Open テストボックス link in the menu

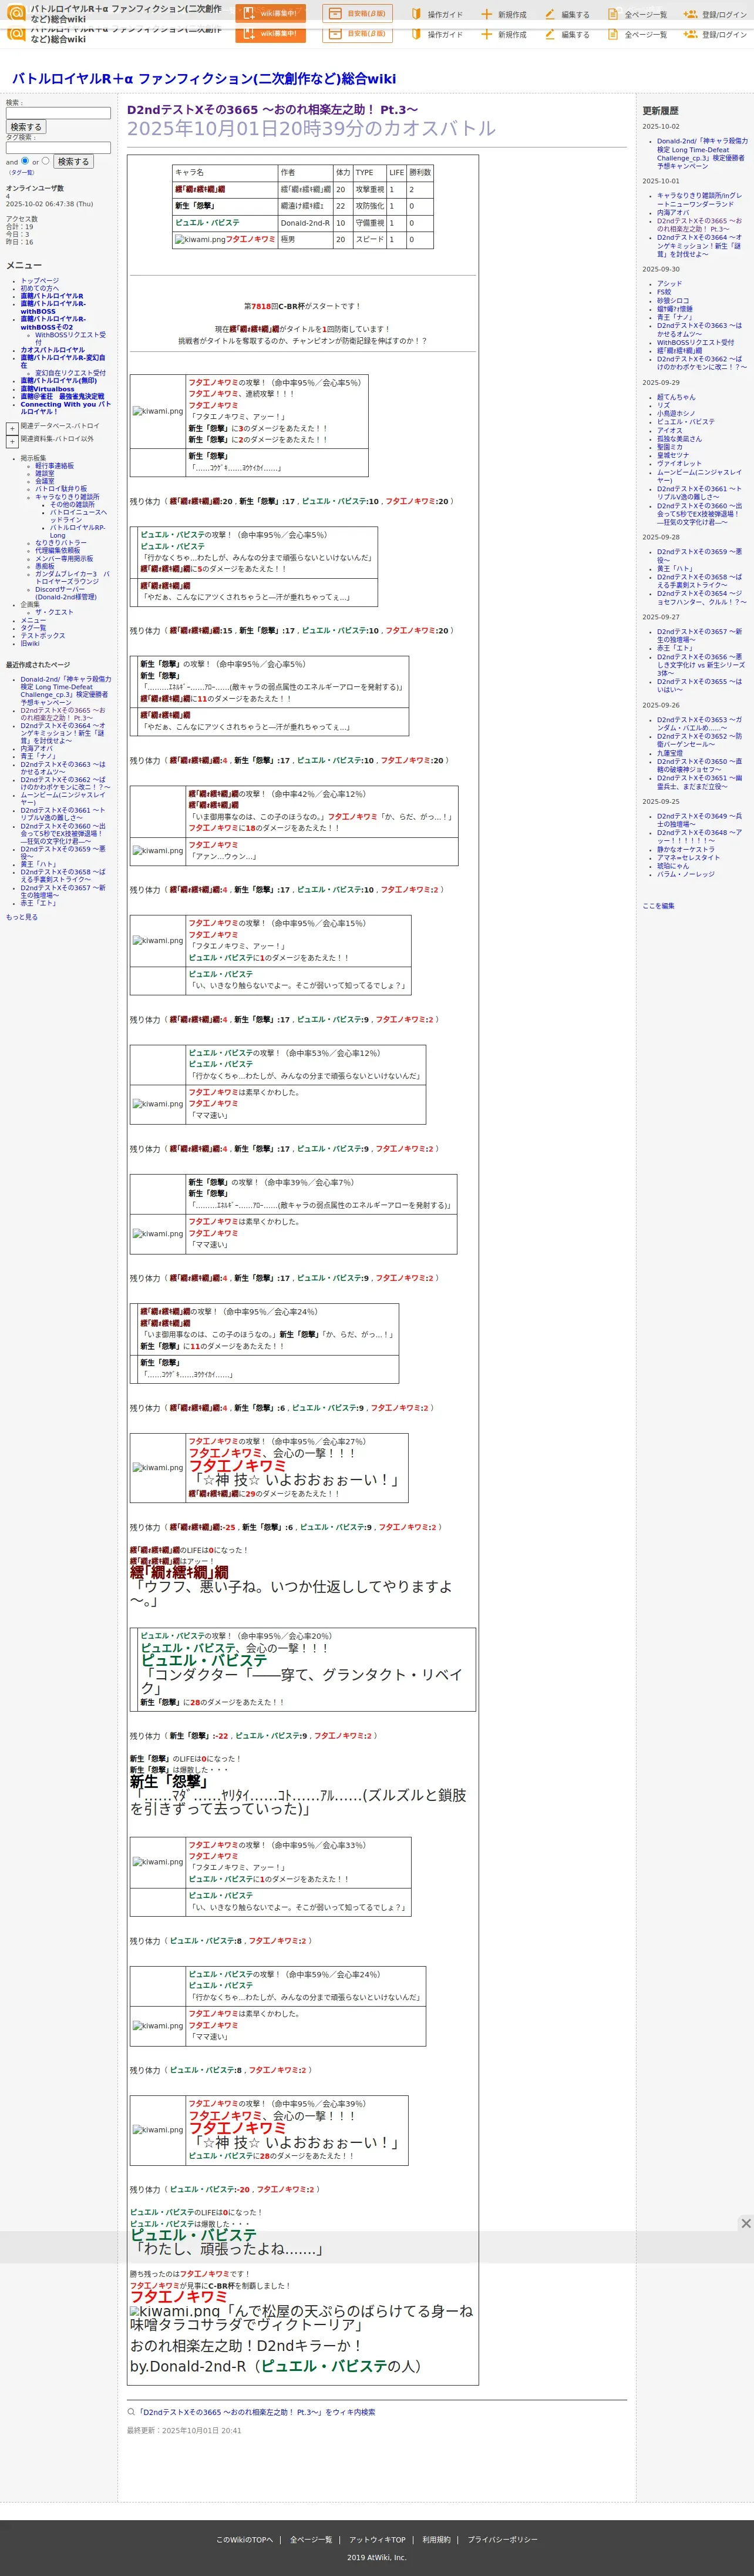click(x=43, y=636)
